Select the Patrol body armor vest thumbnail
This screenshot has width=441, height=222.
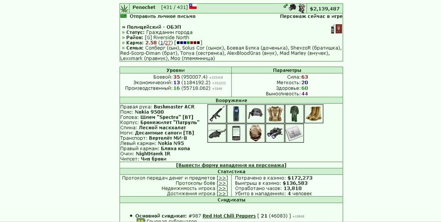pos(275,114)
